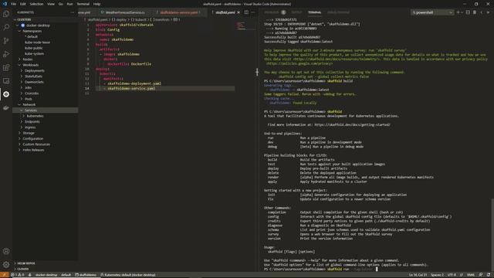The height and width of the screenshot is (278, 494).
Task: Select the Kubernetes activity bar icon
Action: pos(6,94)
